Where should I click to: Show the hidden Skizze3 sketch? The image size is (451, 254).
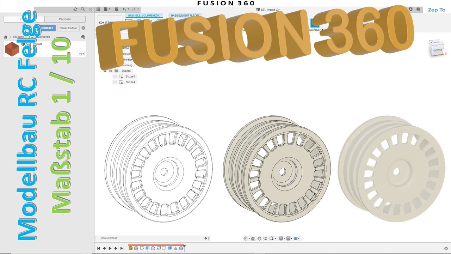point(115,77)
